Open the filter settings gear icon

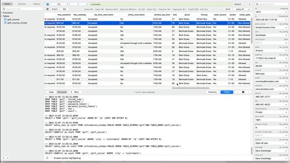tap(48, 9)
